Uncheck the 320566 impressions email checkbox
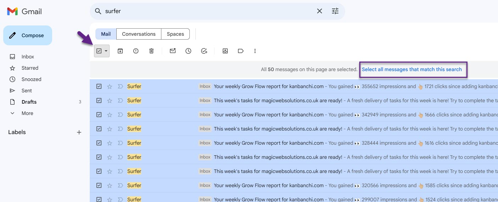The image size is (498, 202). [99, 185]
